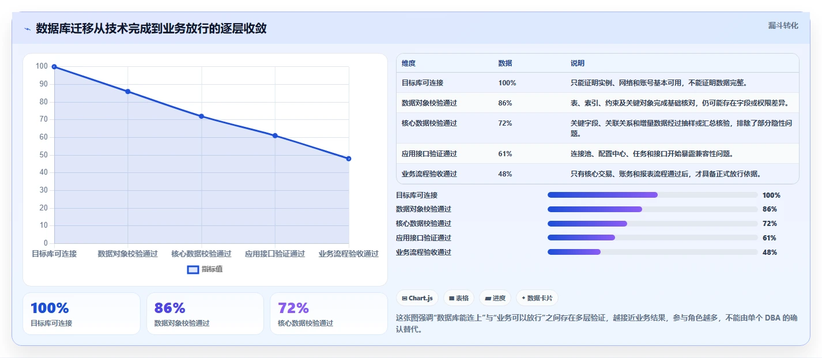Click the 数据对象校验通过 cell in the table
Screen dimensions: 822x358
[429, 103]
